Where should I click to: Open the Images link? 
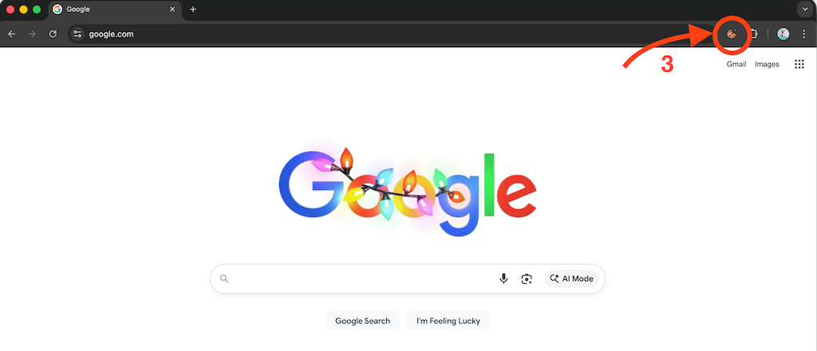pos(767,65)
